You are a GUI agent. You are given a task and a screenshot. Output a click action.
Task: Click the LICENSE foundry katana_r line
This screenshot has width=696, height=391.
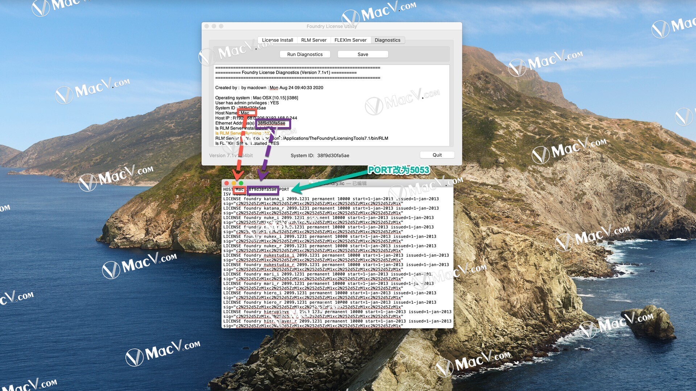[x=331, y=208]
